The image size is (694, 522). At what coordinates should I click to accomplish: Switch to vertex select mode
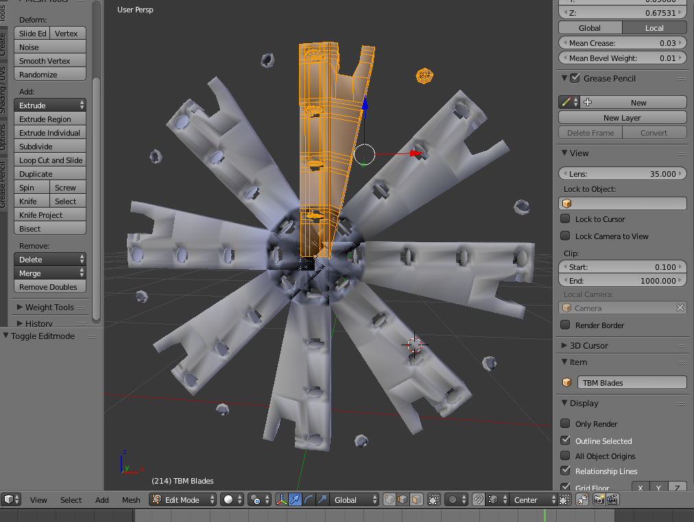tap(390, 499)
